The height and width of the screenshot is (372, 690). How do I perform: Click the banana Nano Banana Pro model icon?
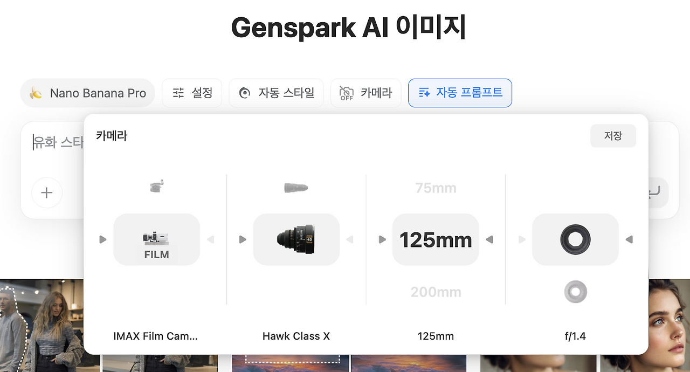(x=36, y=93)
